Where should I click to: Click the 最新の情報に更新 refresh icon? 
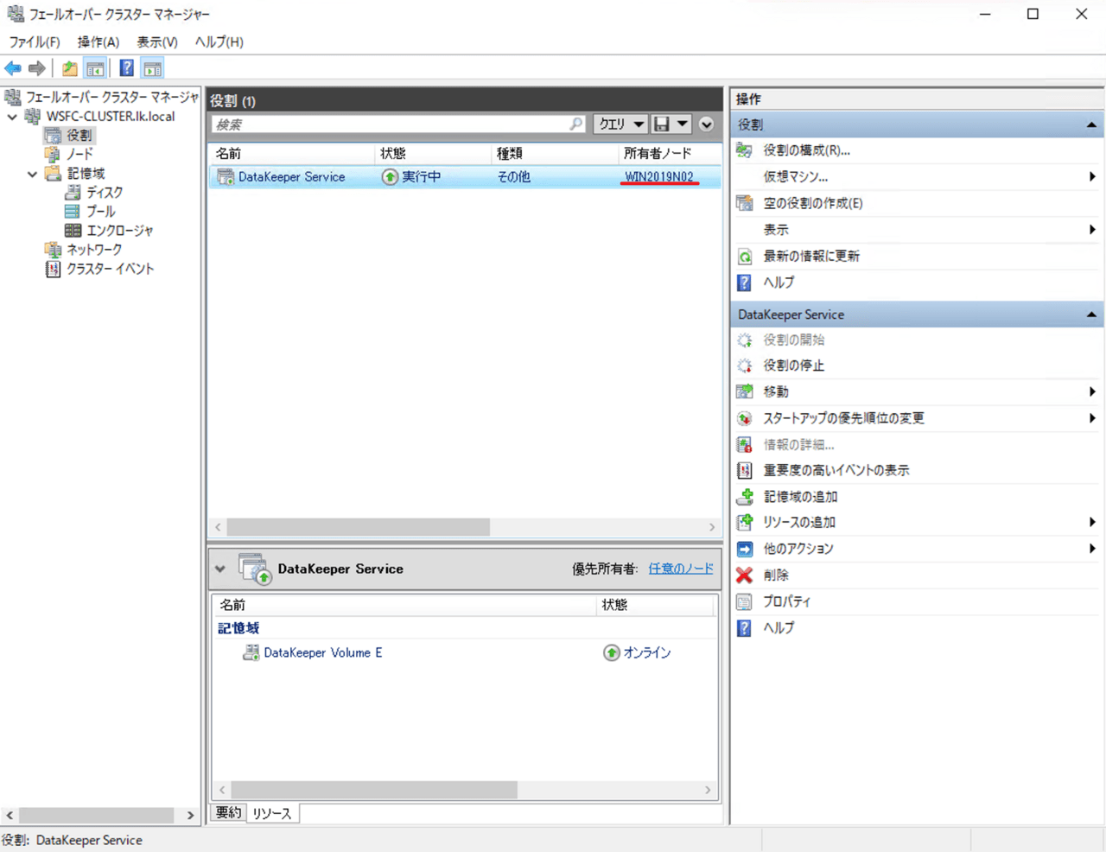[744, 256]
